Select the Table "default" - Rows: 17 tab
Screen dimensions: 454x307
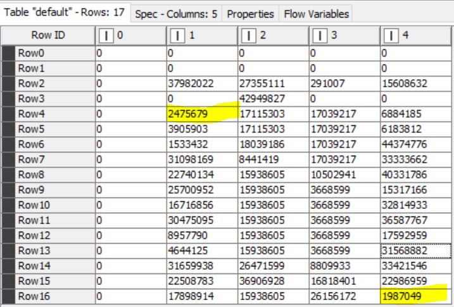66,13
